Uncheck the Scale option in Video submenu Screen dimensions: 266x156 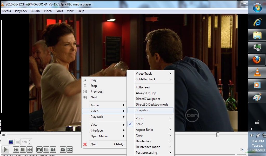(139, 124)
